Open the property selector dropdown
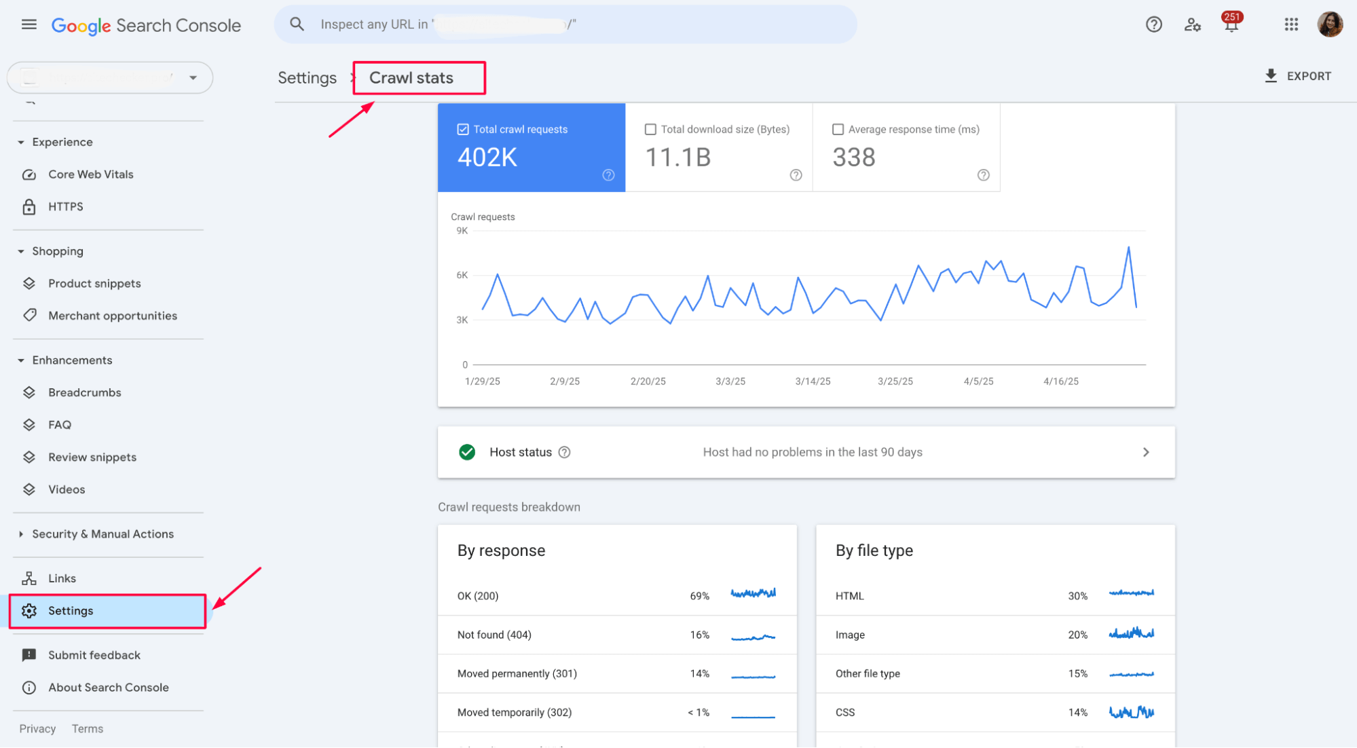The width and height of the screenshot is (1357, 748). [x=110, y=77]
